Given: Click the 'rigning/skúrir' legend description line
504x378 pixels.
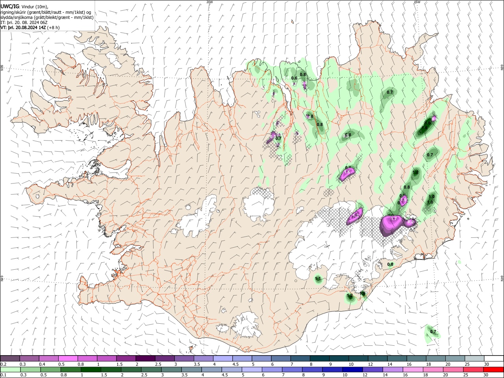Looking at the screenshot, I should pyautogui.click(x=46, y=12).
